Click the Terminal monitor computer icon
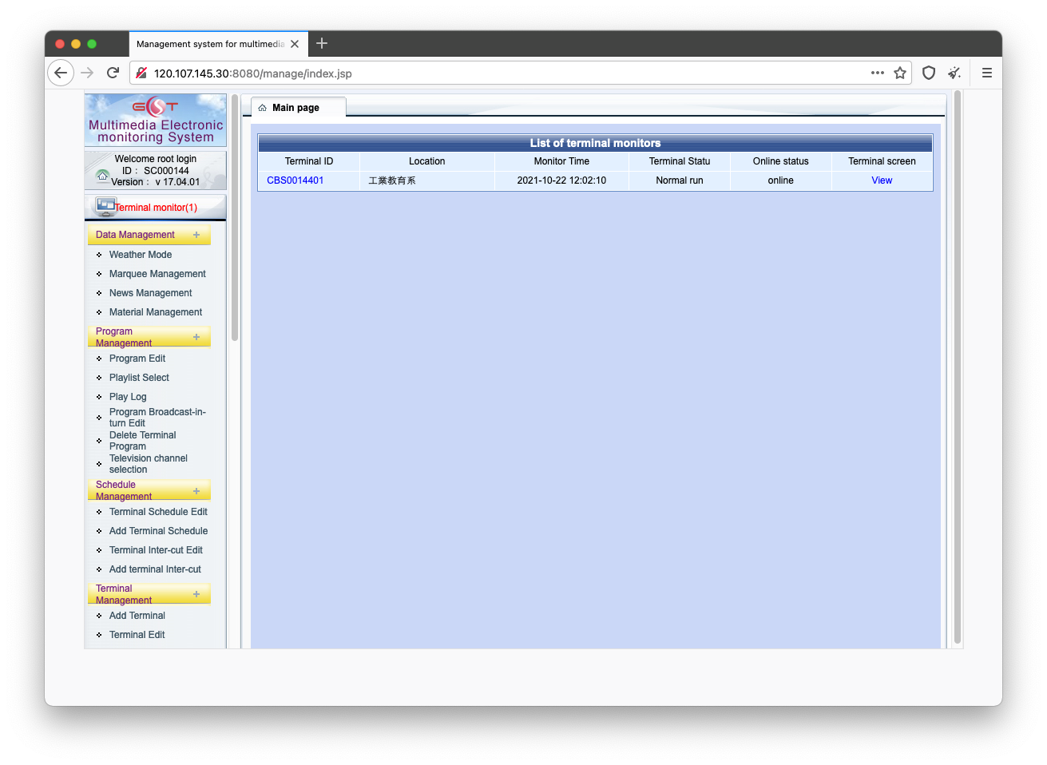Viewport: 1047px width, 765px height. point(105,206)
